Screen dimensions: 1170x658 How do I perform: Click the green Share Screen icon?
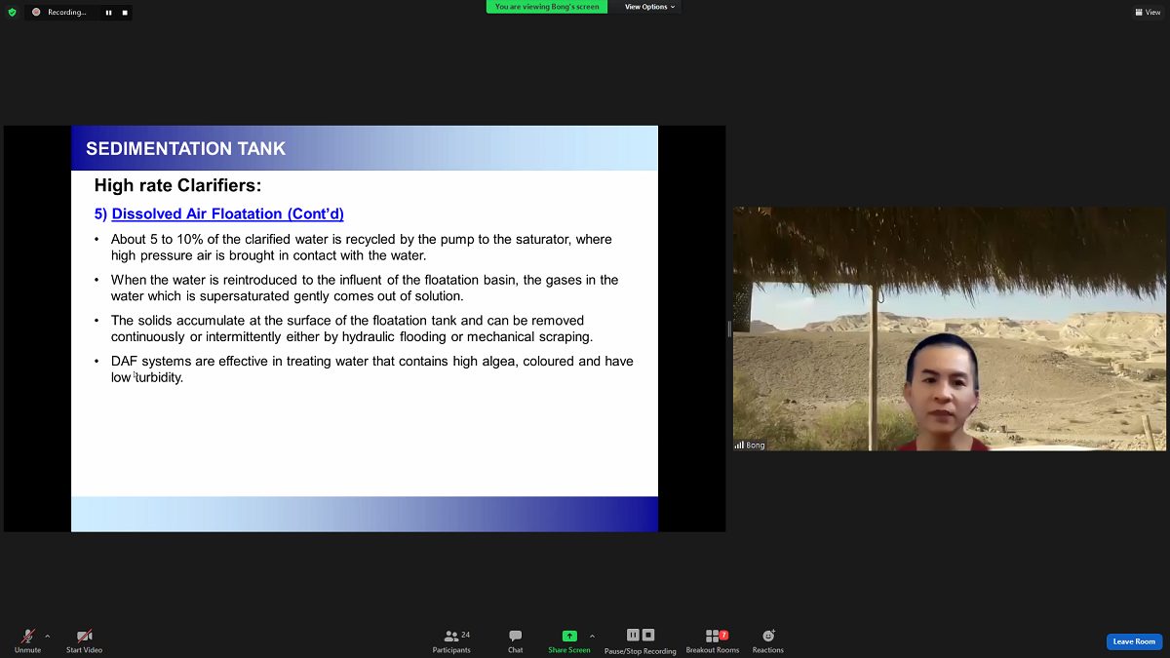[569, 636]
